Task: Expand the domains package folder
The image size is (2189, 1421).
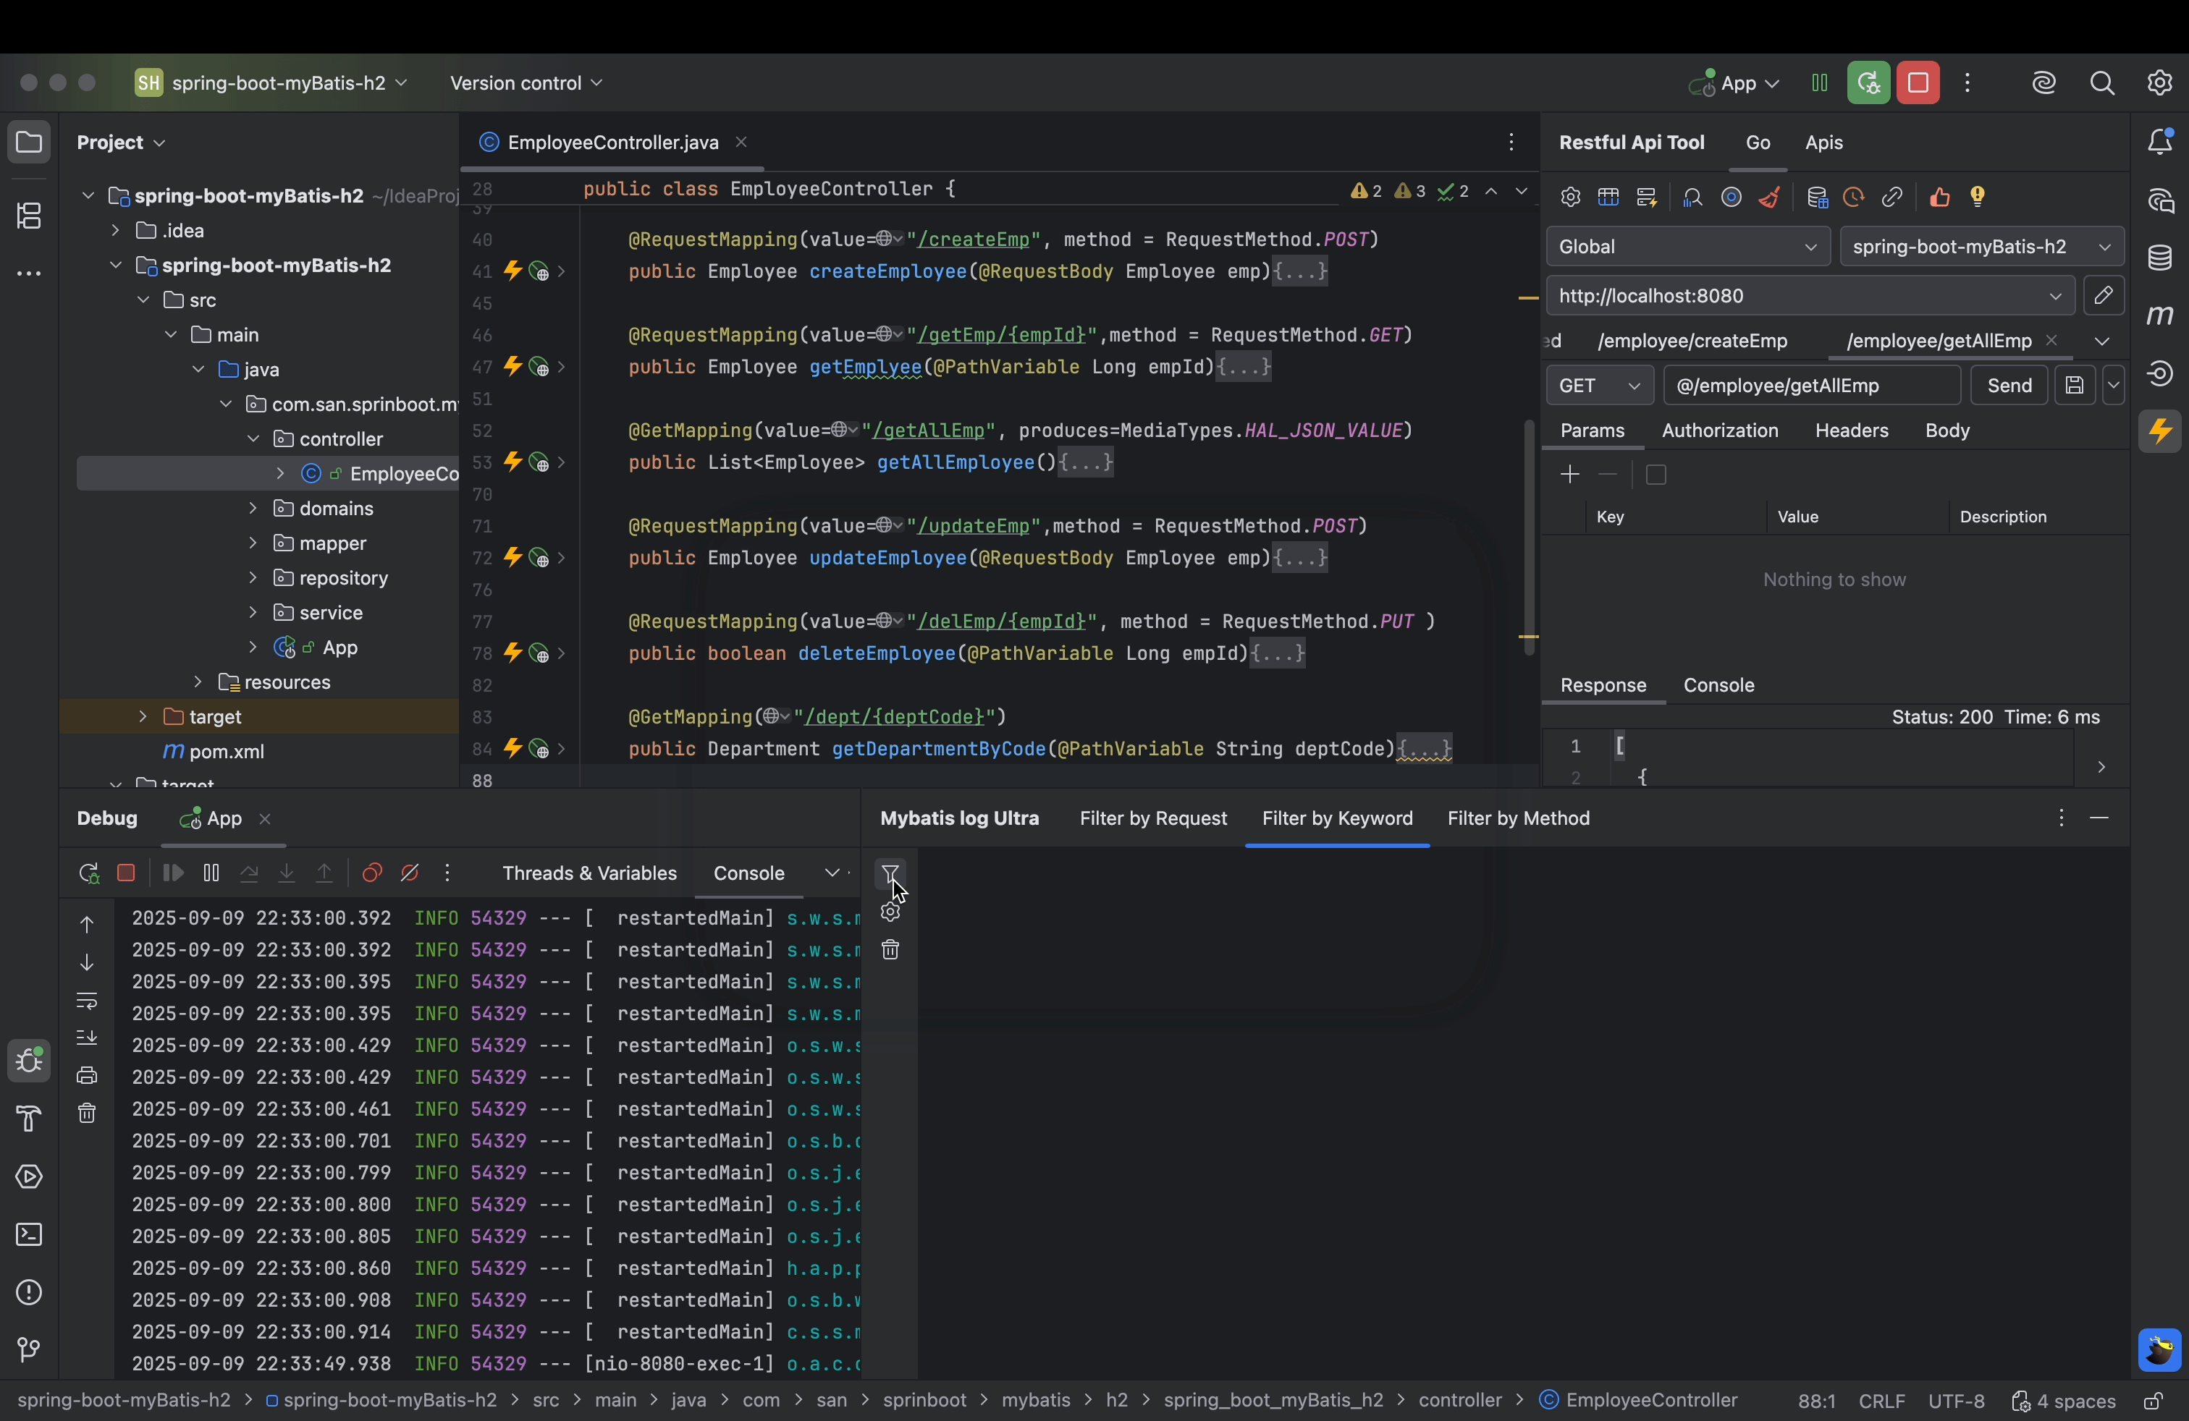Action: tap(253, 509)
